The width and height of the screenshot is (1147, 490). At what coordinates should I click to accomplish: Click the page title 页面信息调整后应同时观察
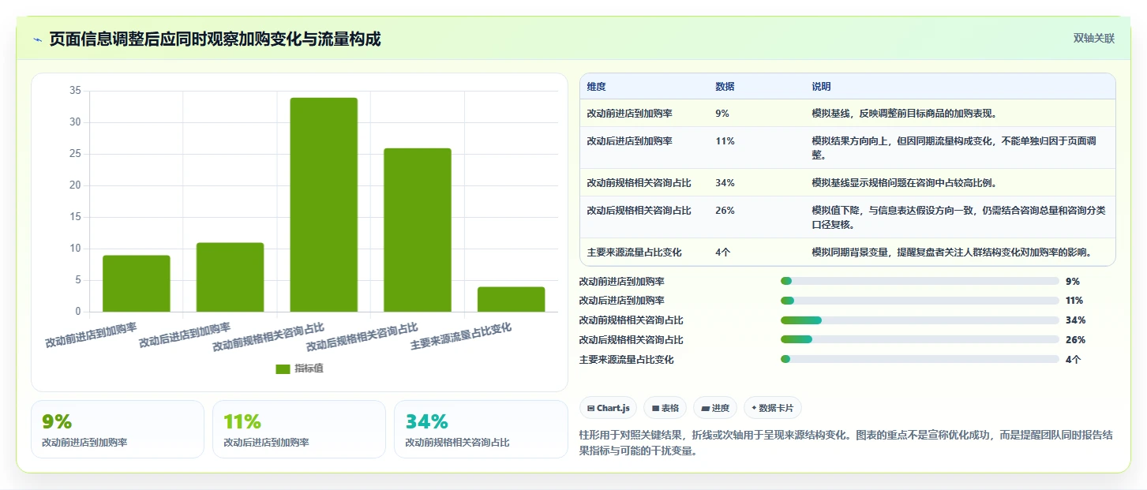pyautogui.click(x=215, y=39)
